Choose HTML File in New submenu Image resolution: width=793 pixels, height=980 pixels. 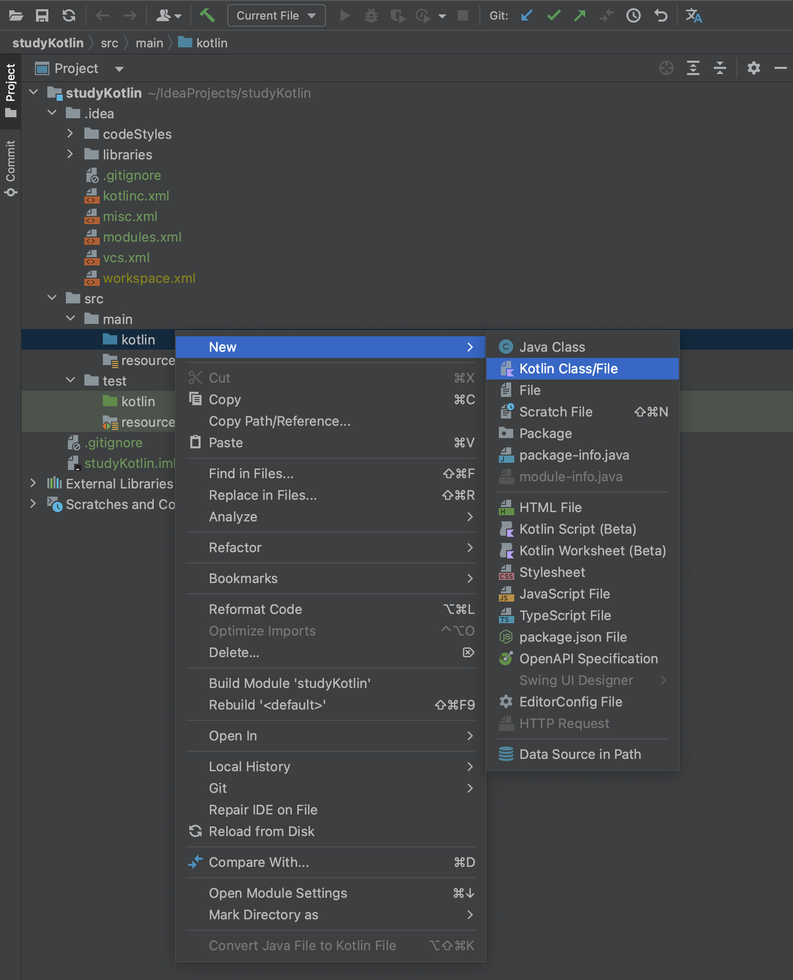click(x=582, y=507)
